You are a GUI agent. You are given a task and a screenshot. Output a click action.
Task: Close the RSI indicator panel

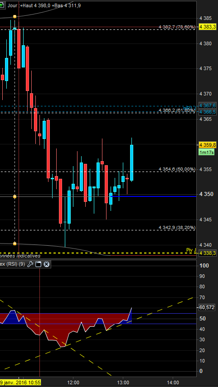tap(46, 264)
